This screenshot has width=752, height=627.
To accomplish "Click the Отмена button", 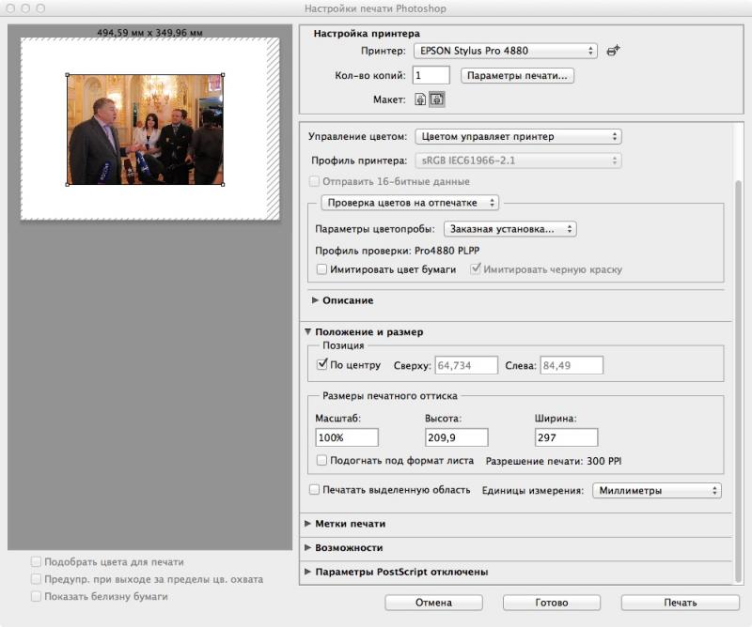I will point(433,603).
